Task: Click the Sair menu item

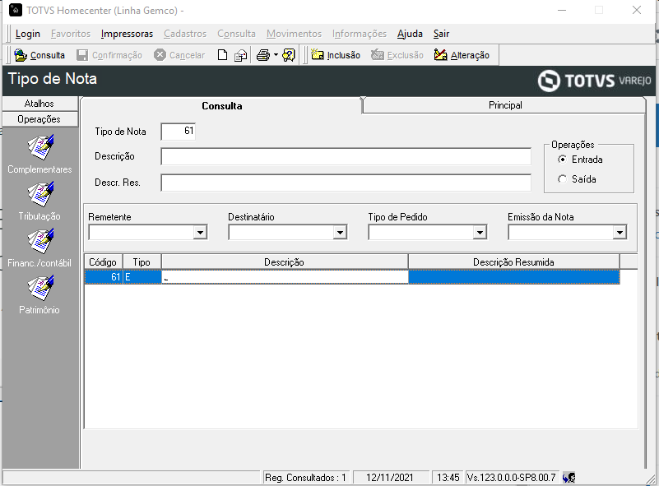Action: point(441,34)
